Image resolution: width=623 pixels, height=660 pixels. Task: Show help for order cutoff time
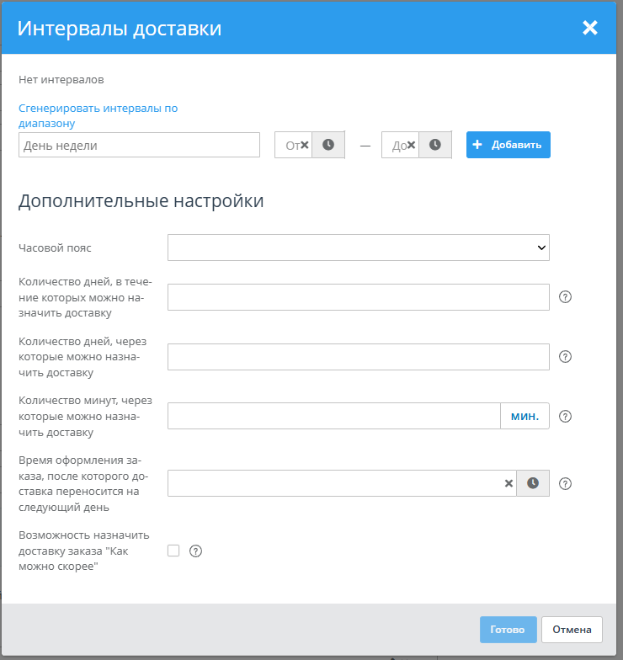point(566,483)
